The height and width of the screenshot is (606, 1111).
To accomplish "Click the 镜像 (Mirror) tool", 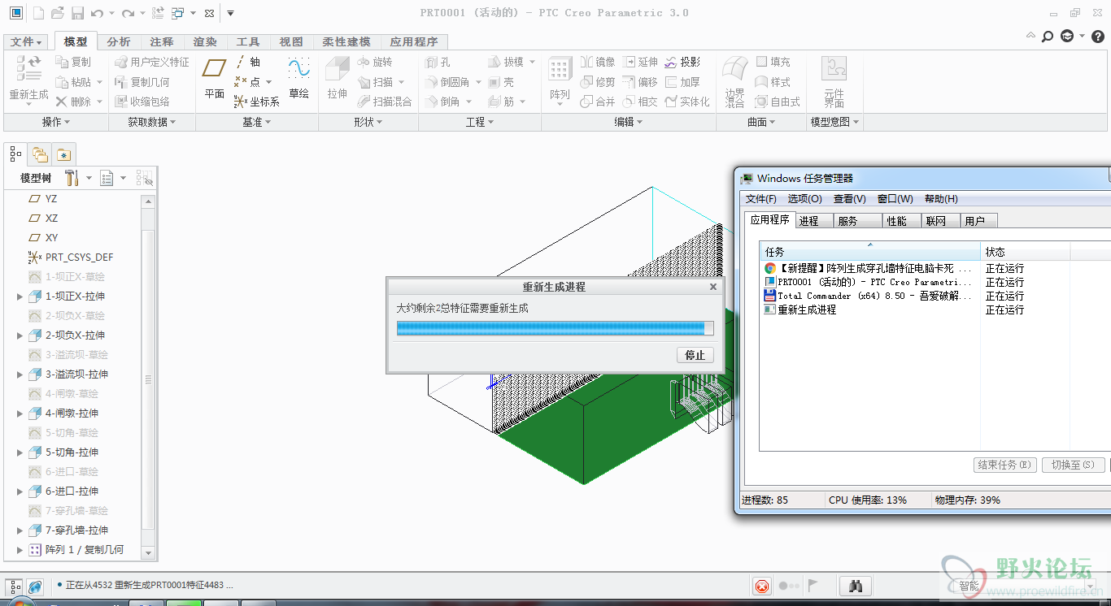I will pyautogui.click(x=598, y=62).
